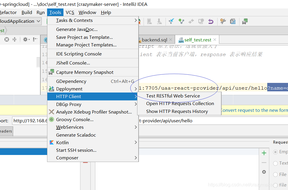This screenshot has width=288, height=190.
Task: Click Analyze Xdebug Profiler Snapshot entry
Action: pyautogui.click(x=93, y=112)
